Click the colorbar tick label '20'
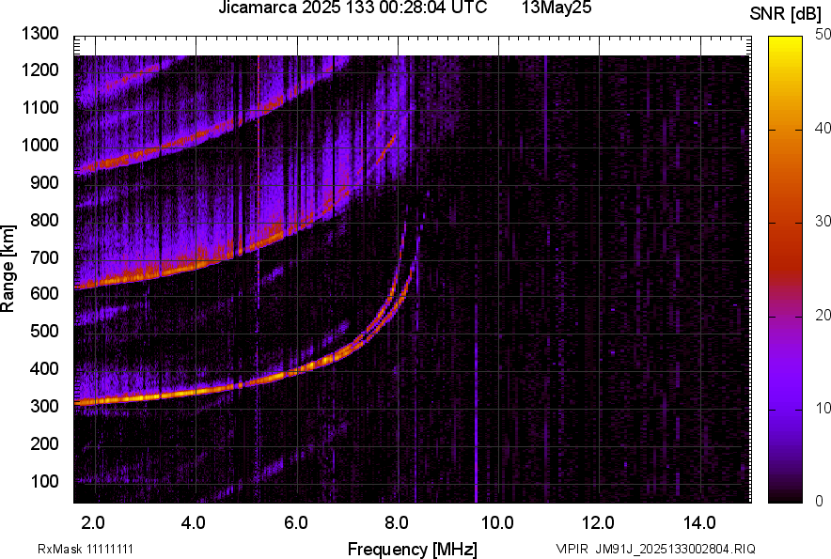 click(823, 315)
